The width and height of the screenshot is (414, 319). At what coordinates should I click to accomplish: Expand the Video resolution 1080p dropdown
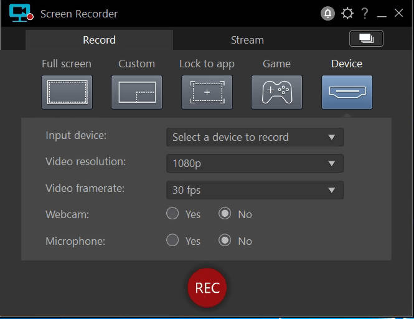click(255, 164)
